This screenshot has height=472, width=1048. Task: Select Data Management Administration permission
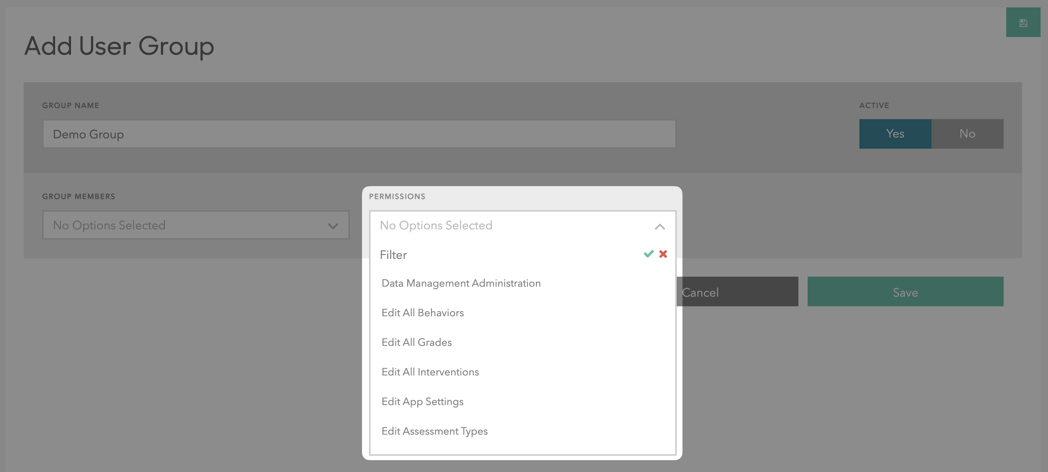460,283
